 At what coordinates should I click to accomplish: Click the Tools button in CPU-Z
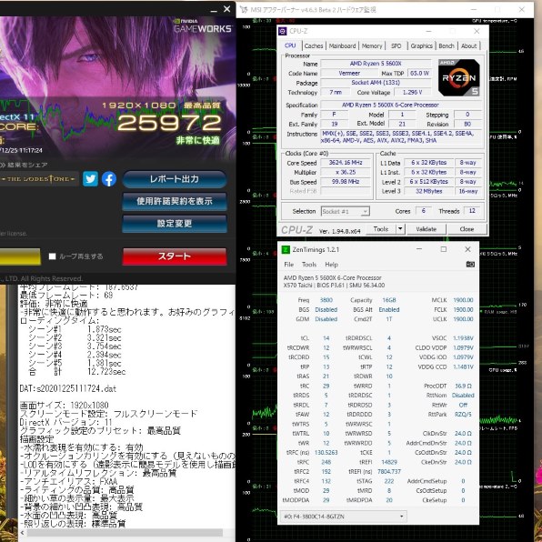coord(381,229)
